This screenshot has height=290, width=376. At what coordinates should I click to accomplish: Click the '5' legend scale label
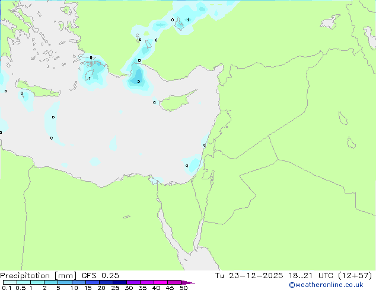pyautogui.click(x=58, y=288)
